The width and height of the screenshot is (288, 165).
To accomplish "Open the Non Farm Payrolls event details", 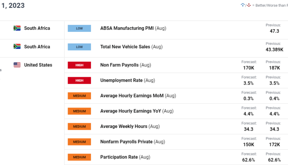I will pos(119,65).
